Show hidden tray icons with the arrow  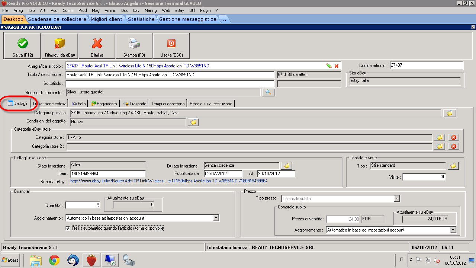point(411,260)
